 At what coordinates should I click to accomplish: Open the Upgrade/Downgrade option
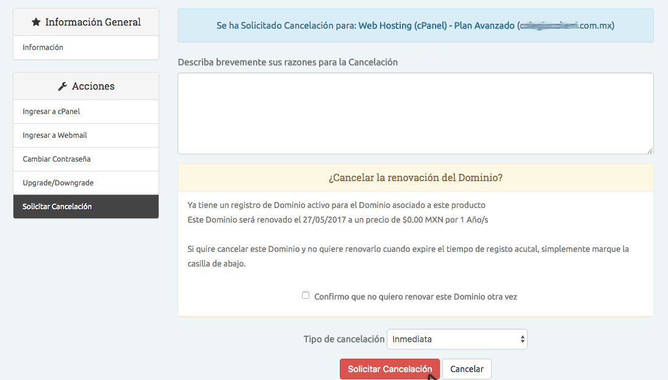click(58, 183)
